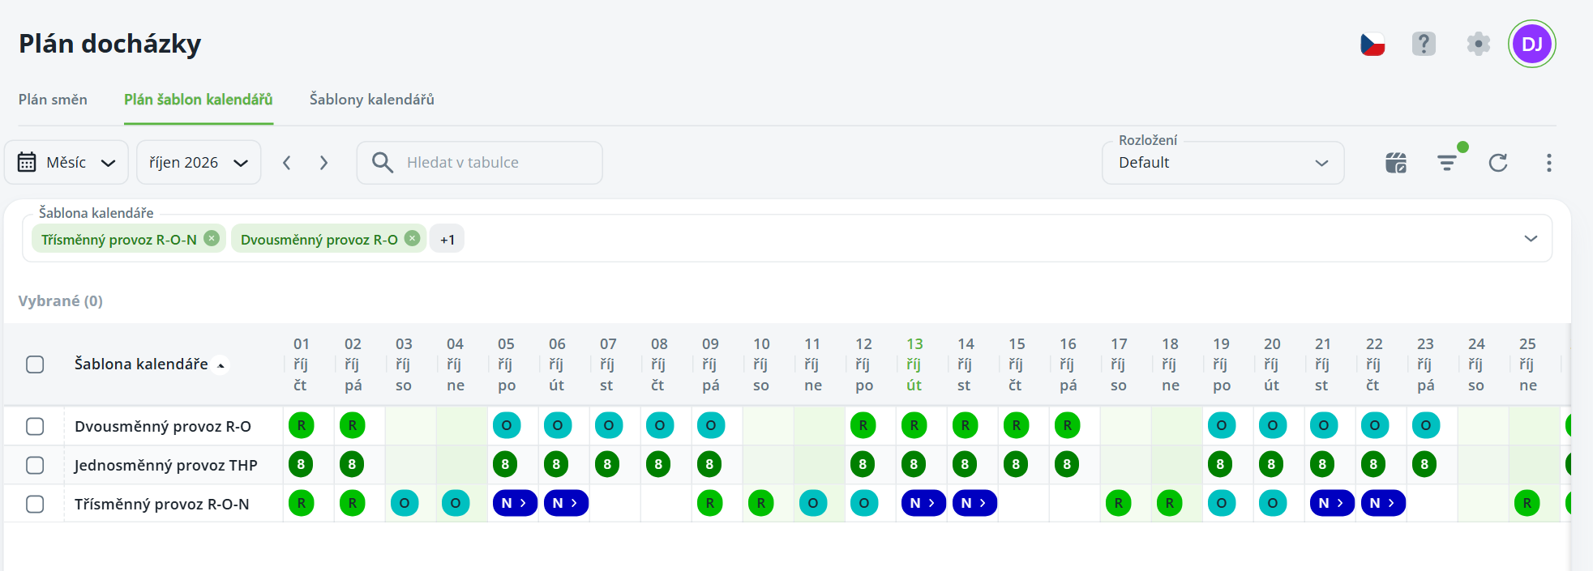Go to next month arrow
Viewport: 1593px width, 571px height.
tap(323, 163)
